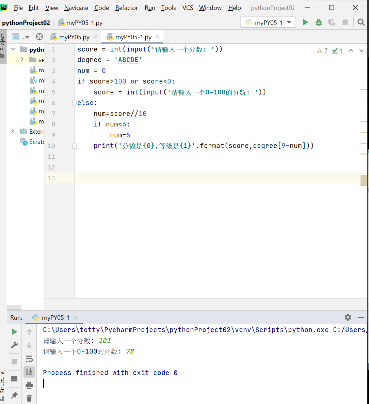This screenshot has width=369, height=404.
Task: Go to previous highlighted error arrow
Action: pyautogui.click(x=351, y=50)
